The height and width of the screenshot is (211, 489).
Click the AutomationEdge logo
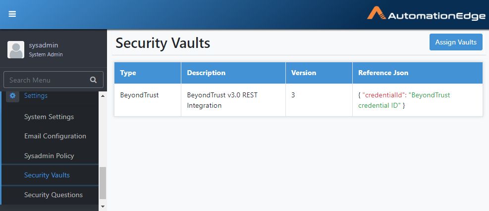pos(426,15)
